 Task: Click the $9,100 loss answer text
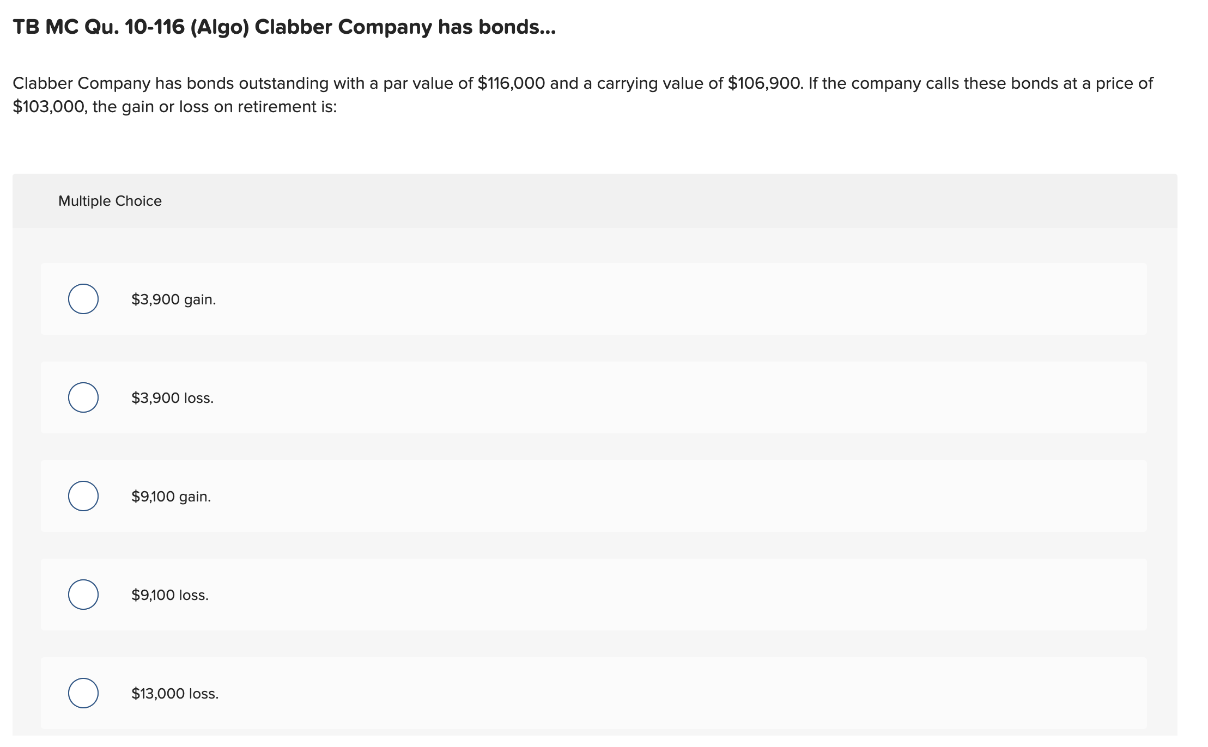[169, 595]
